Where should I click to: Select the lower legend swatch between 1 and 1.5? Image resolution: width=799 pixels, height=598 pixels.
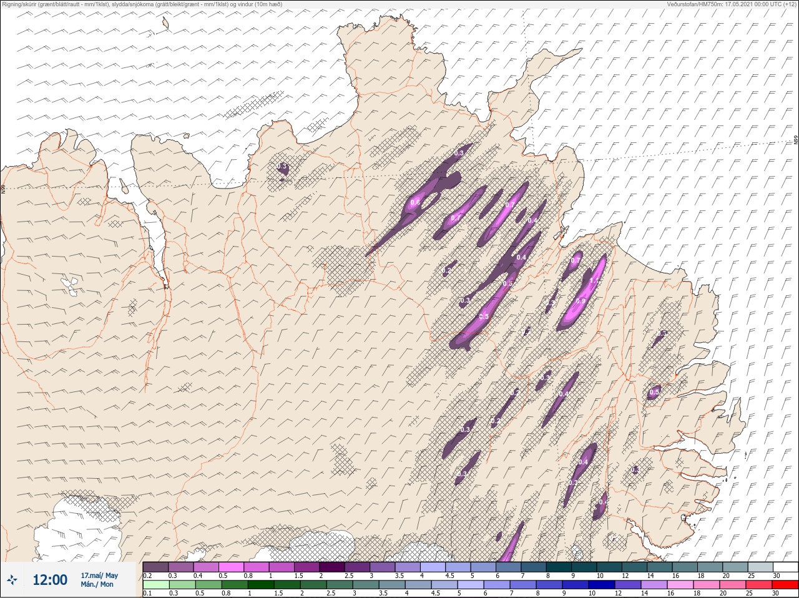260,586
